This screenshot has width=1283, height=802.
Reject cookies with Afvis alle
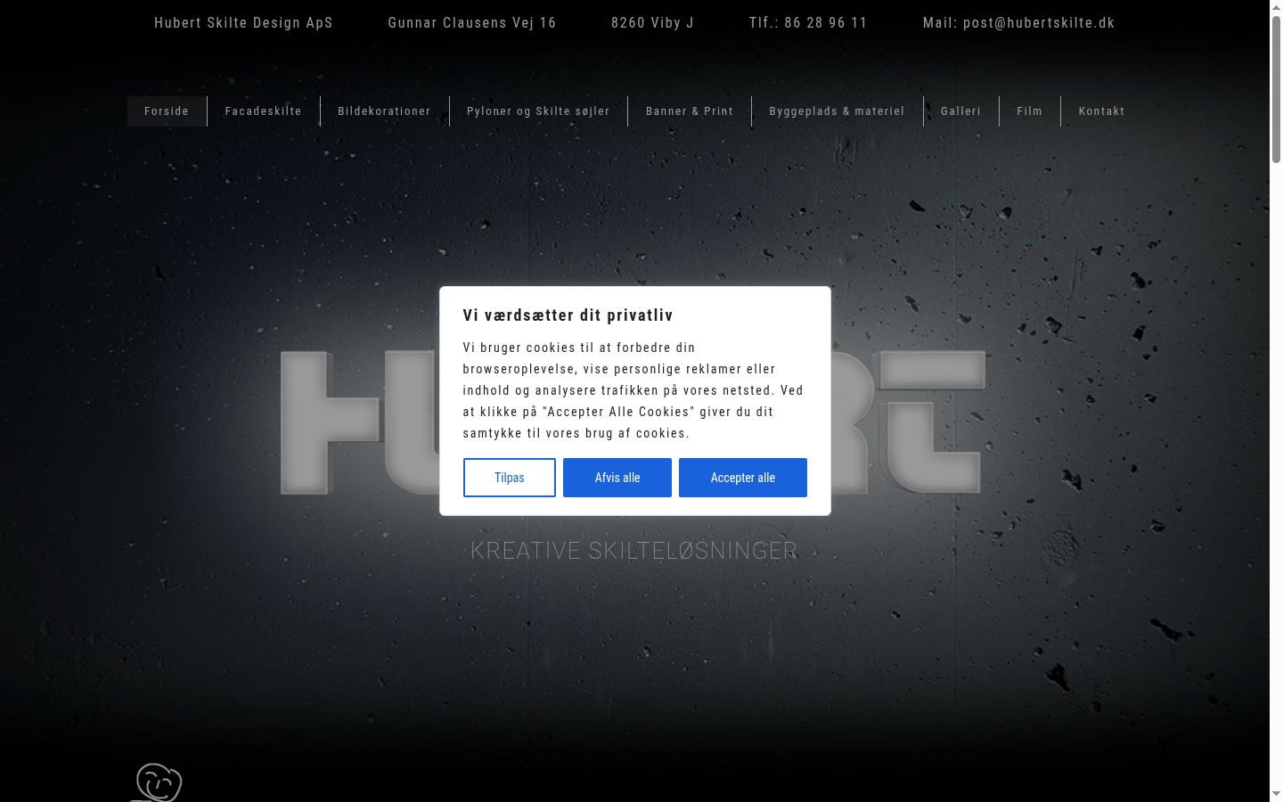coord(617,478)
